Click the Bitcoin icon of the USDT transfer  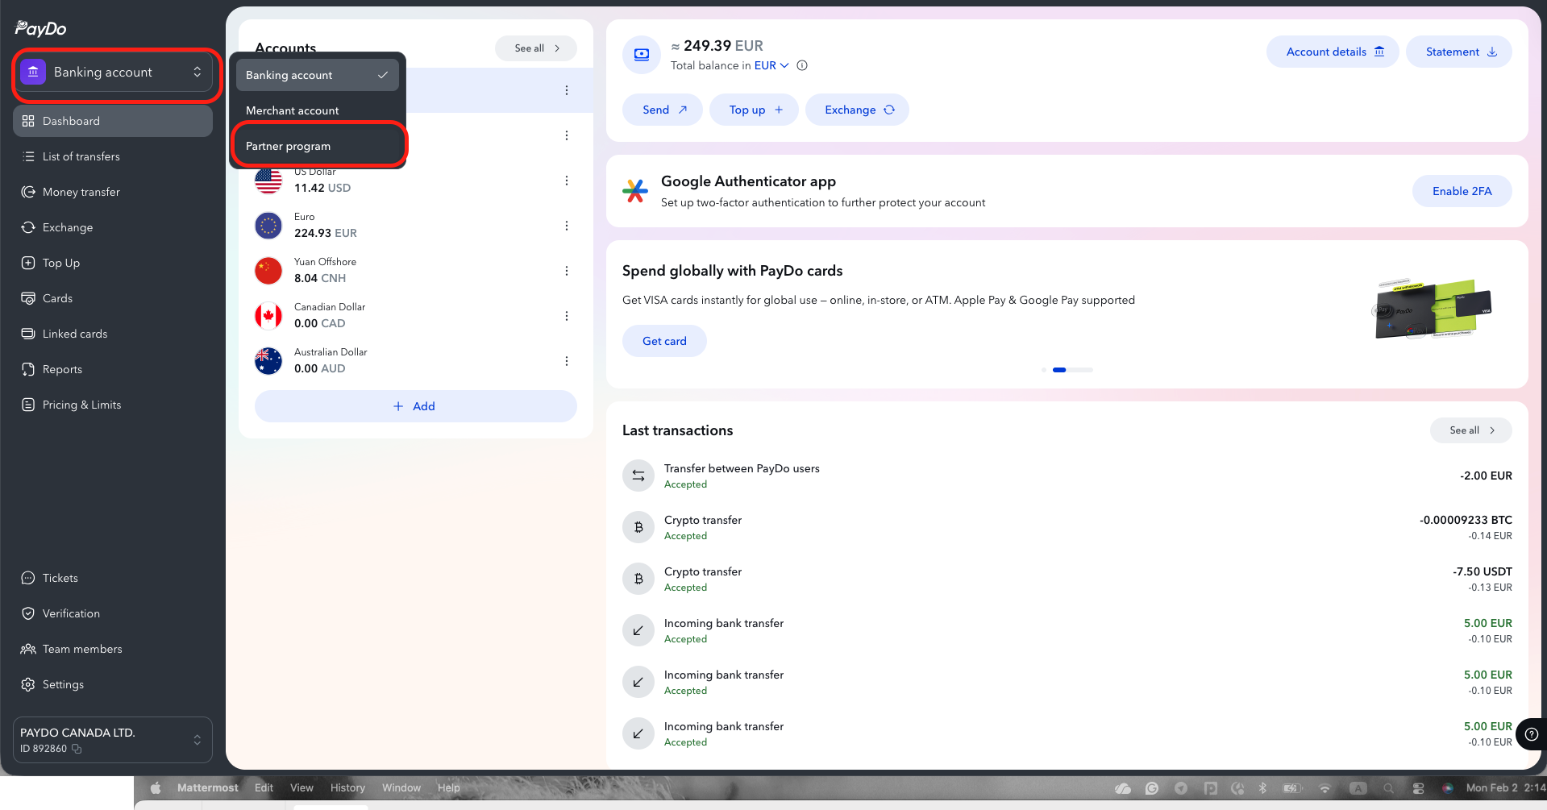pos(638,579)
